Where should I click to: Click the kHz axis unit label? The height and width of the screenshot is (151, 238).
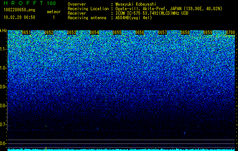(3, 31)
